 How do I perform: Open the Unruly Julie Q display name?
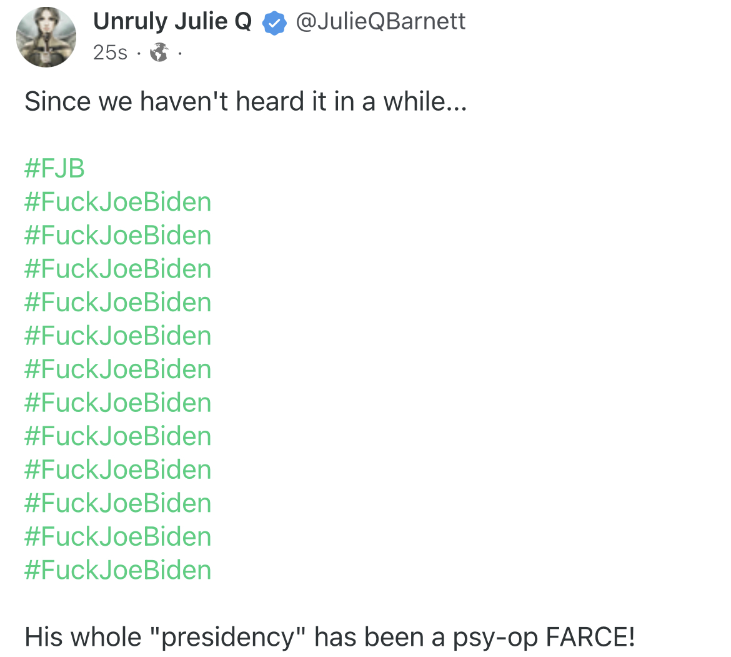tap(172, 22)
